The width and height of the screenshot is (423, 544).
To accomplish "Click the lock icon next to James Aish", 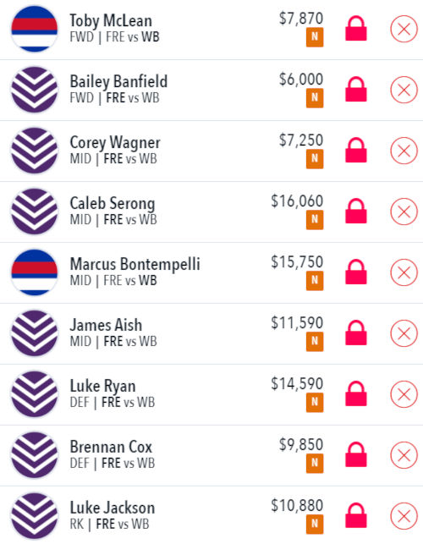I will click(356, 333).
